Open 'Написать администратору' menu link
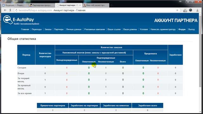Image resolution: width=203 pixels, height=114 pixels. coord(163,29)
